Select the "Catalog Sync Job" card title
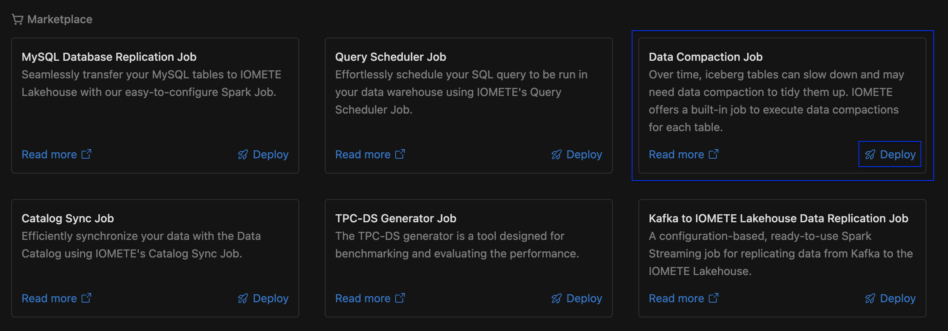Screen dimensions: 948x331 pyautogui.click(x=68, y=218)
